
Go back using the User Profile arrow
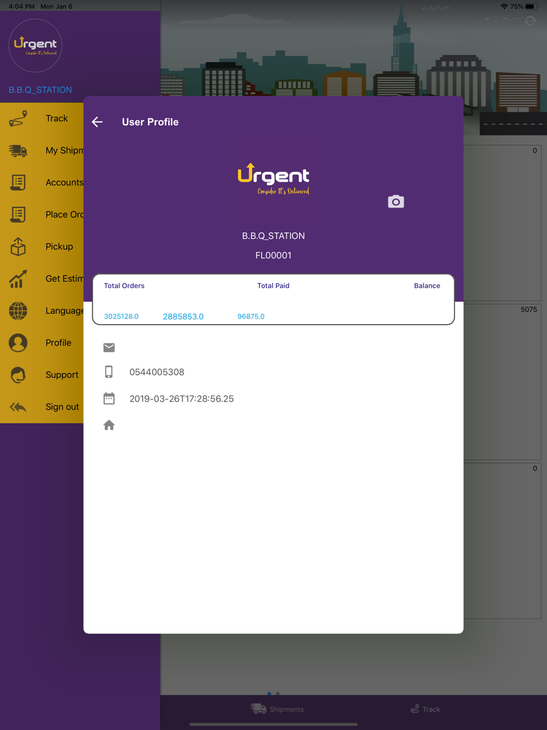point(97,122)
